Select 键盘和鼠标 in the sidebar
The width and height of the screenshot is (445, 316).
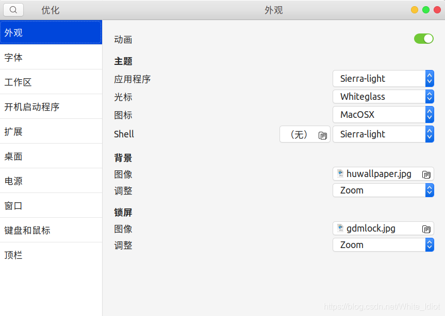51,230
